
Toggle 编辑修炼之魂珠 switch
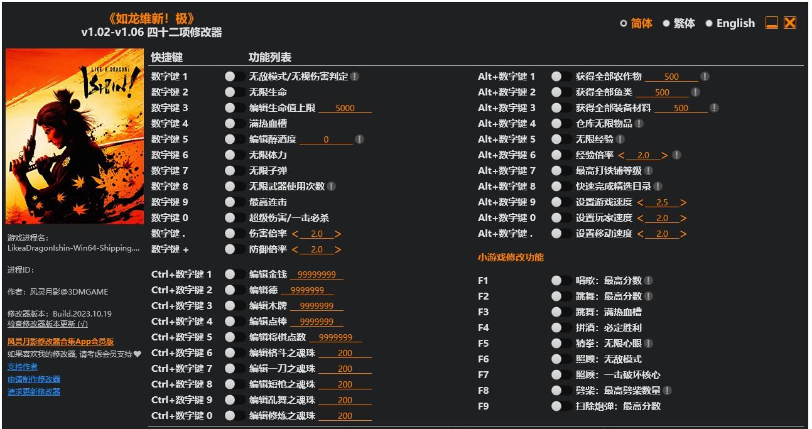(235, 416)
